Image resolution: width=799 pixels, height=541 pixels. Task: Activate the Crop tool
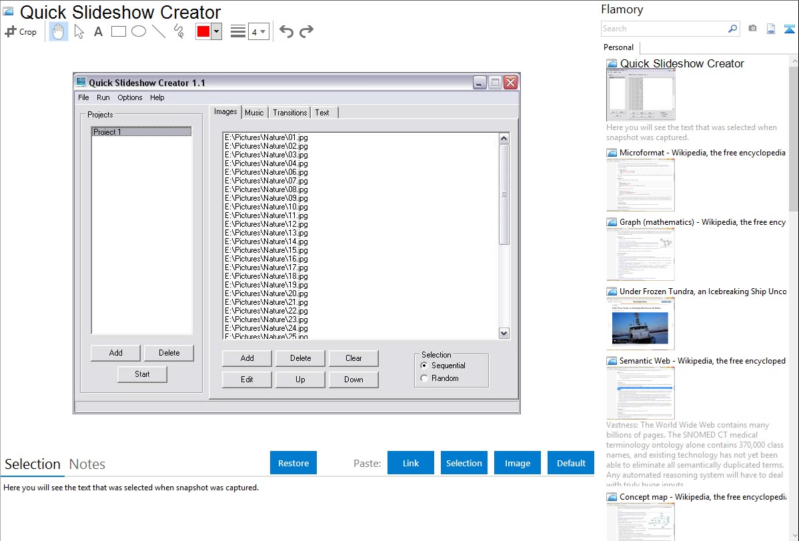(21, 31)
